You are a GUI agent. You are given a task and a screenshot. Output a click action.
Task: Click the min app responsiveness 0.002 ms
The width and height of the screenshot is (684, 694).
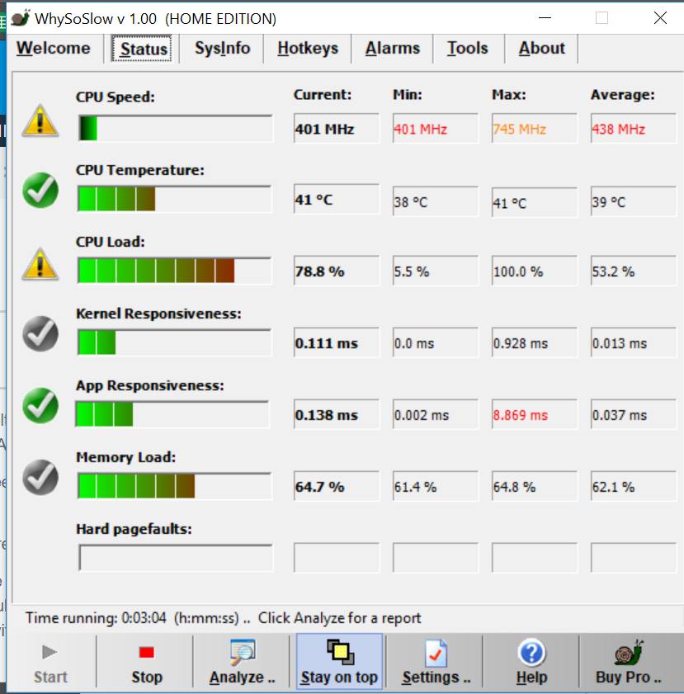click(x=436, y=414)
